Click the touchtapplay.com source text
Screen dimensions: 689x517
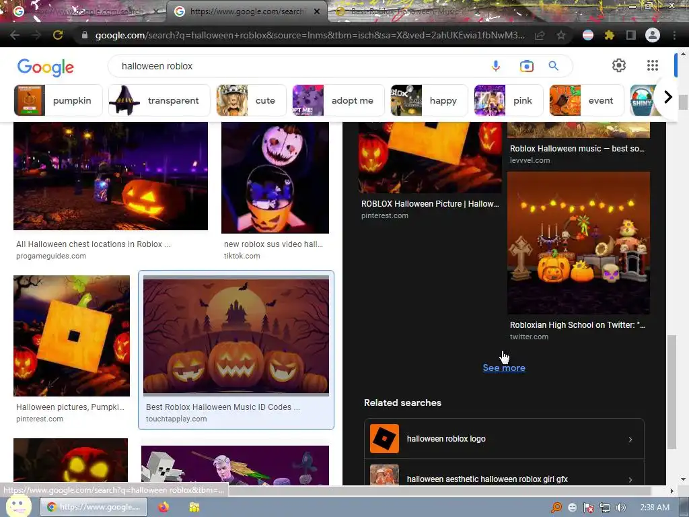(176, 419)
